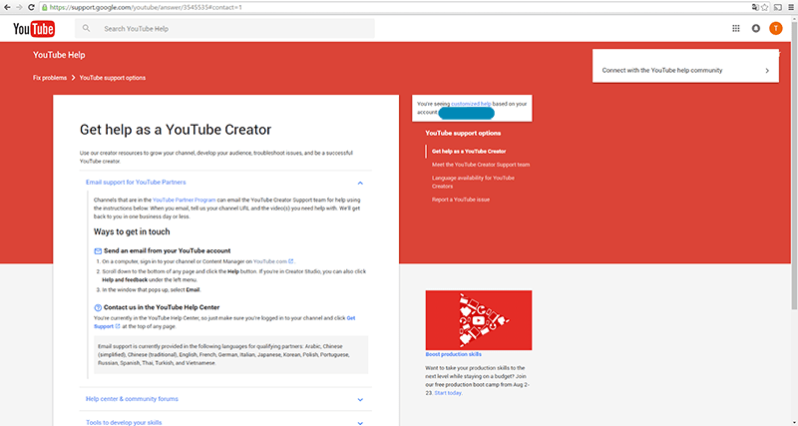Click the cast icon in browser toolbar
Image resolution: width=798 pixels, height=426 pixels.
pos(778,8)
